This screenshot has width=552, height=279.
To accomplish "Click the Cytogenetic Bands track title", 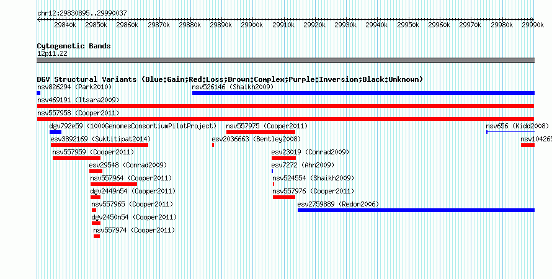I will point(74,46).
